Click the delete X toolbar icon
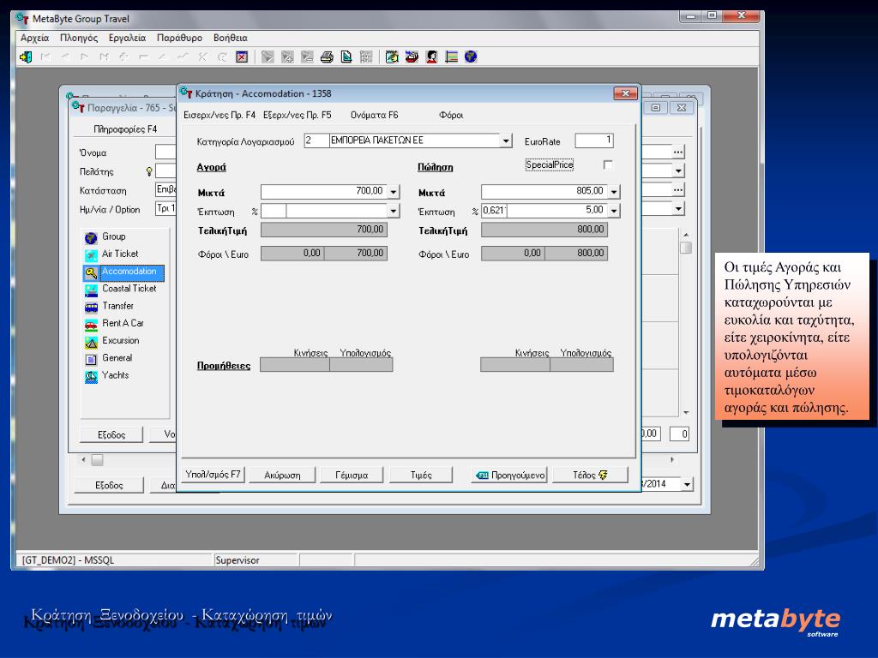 point(202,57)
